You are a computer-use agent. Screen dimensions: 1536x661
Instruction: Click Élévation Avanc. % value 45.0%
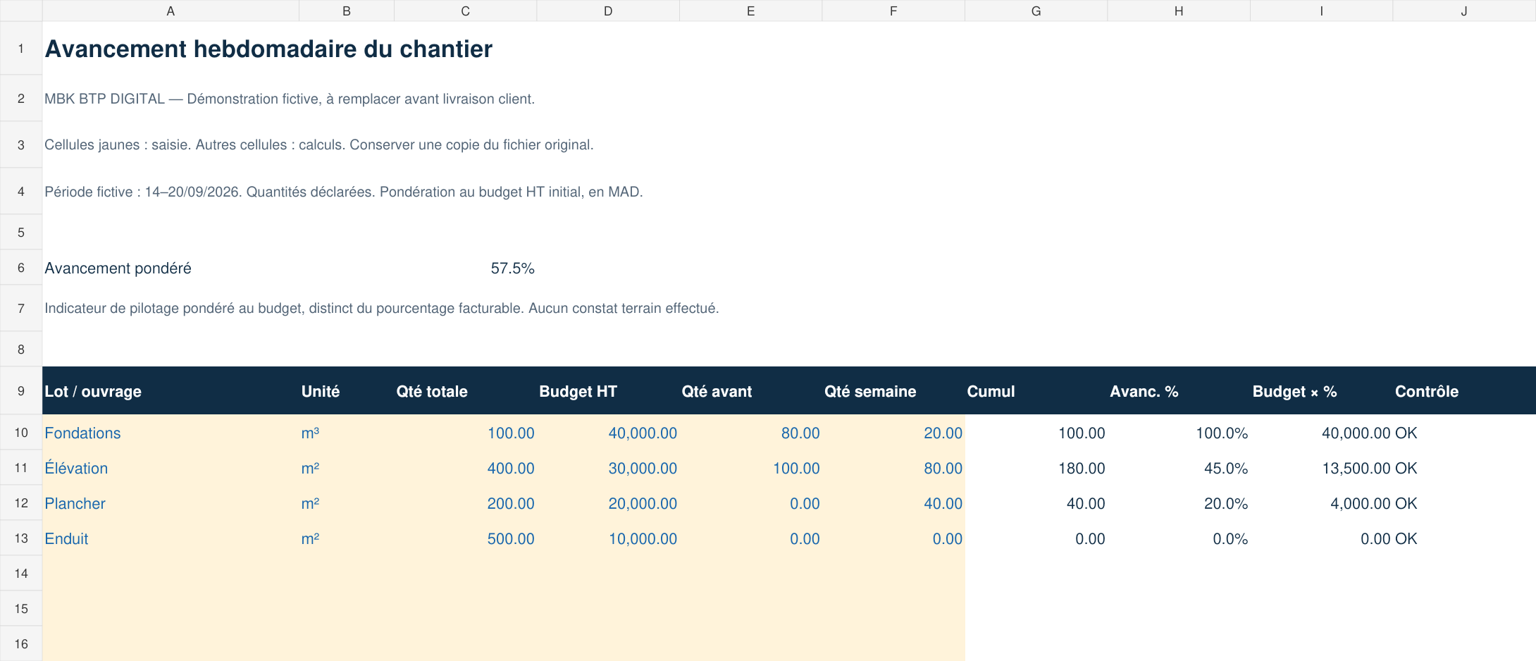click(x=1179, y=468)
